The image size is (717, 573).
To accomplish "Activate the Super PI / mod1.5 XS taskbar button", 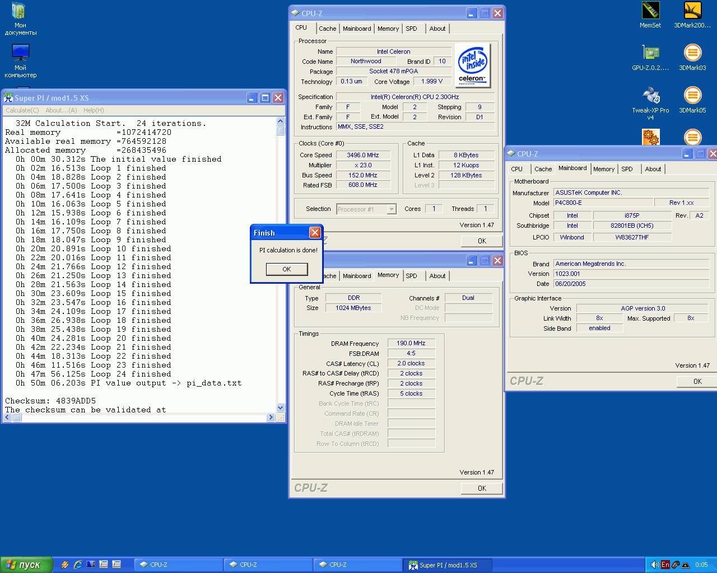I will tap(448, 565).
